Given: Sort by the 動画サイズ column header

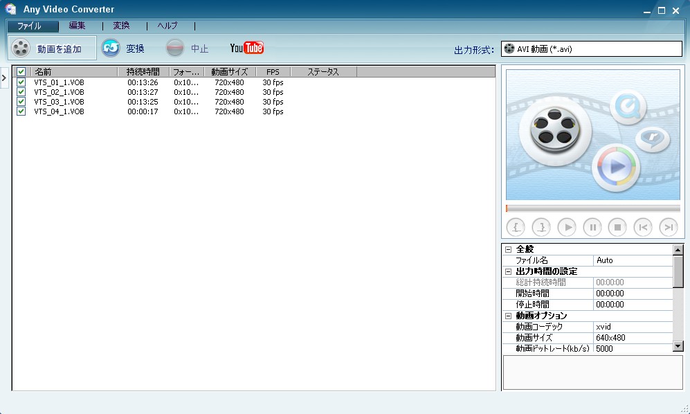Looking at the screenshot, I should click(x=230, y=71).
